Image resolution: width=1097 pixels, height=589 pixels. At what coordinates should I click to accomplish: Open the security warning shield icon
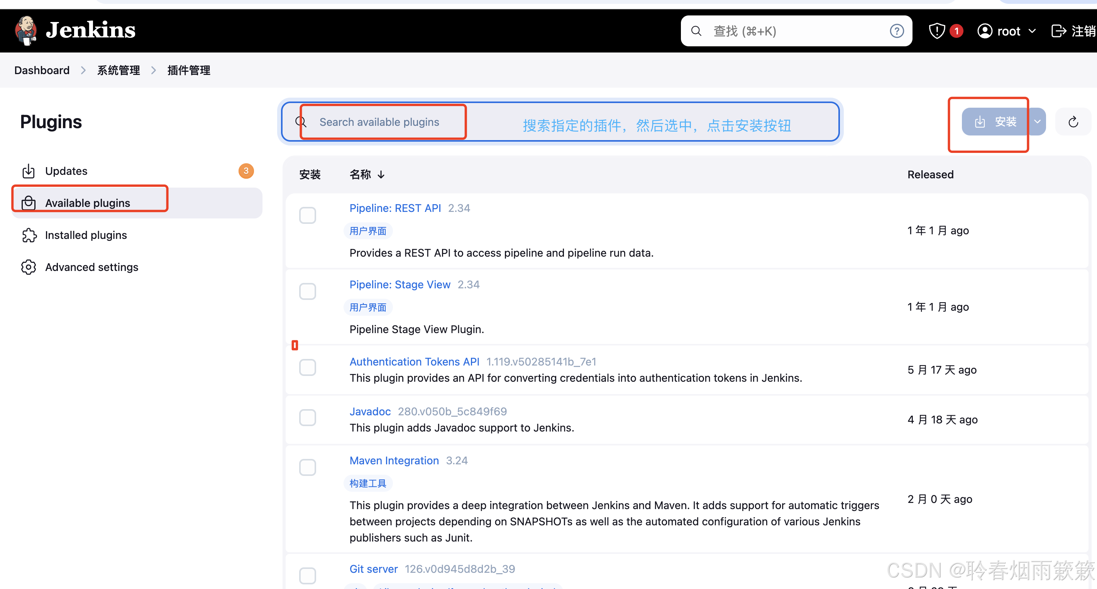coord(936,31)
